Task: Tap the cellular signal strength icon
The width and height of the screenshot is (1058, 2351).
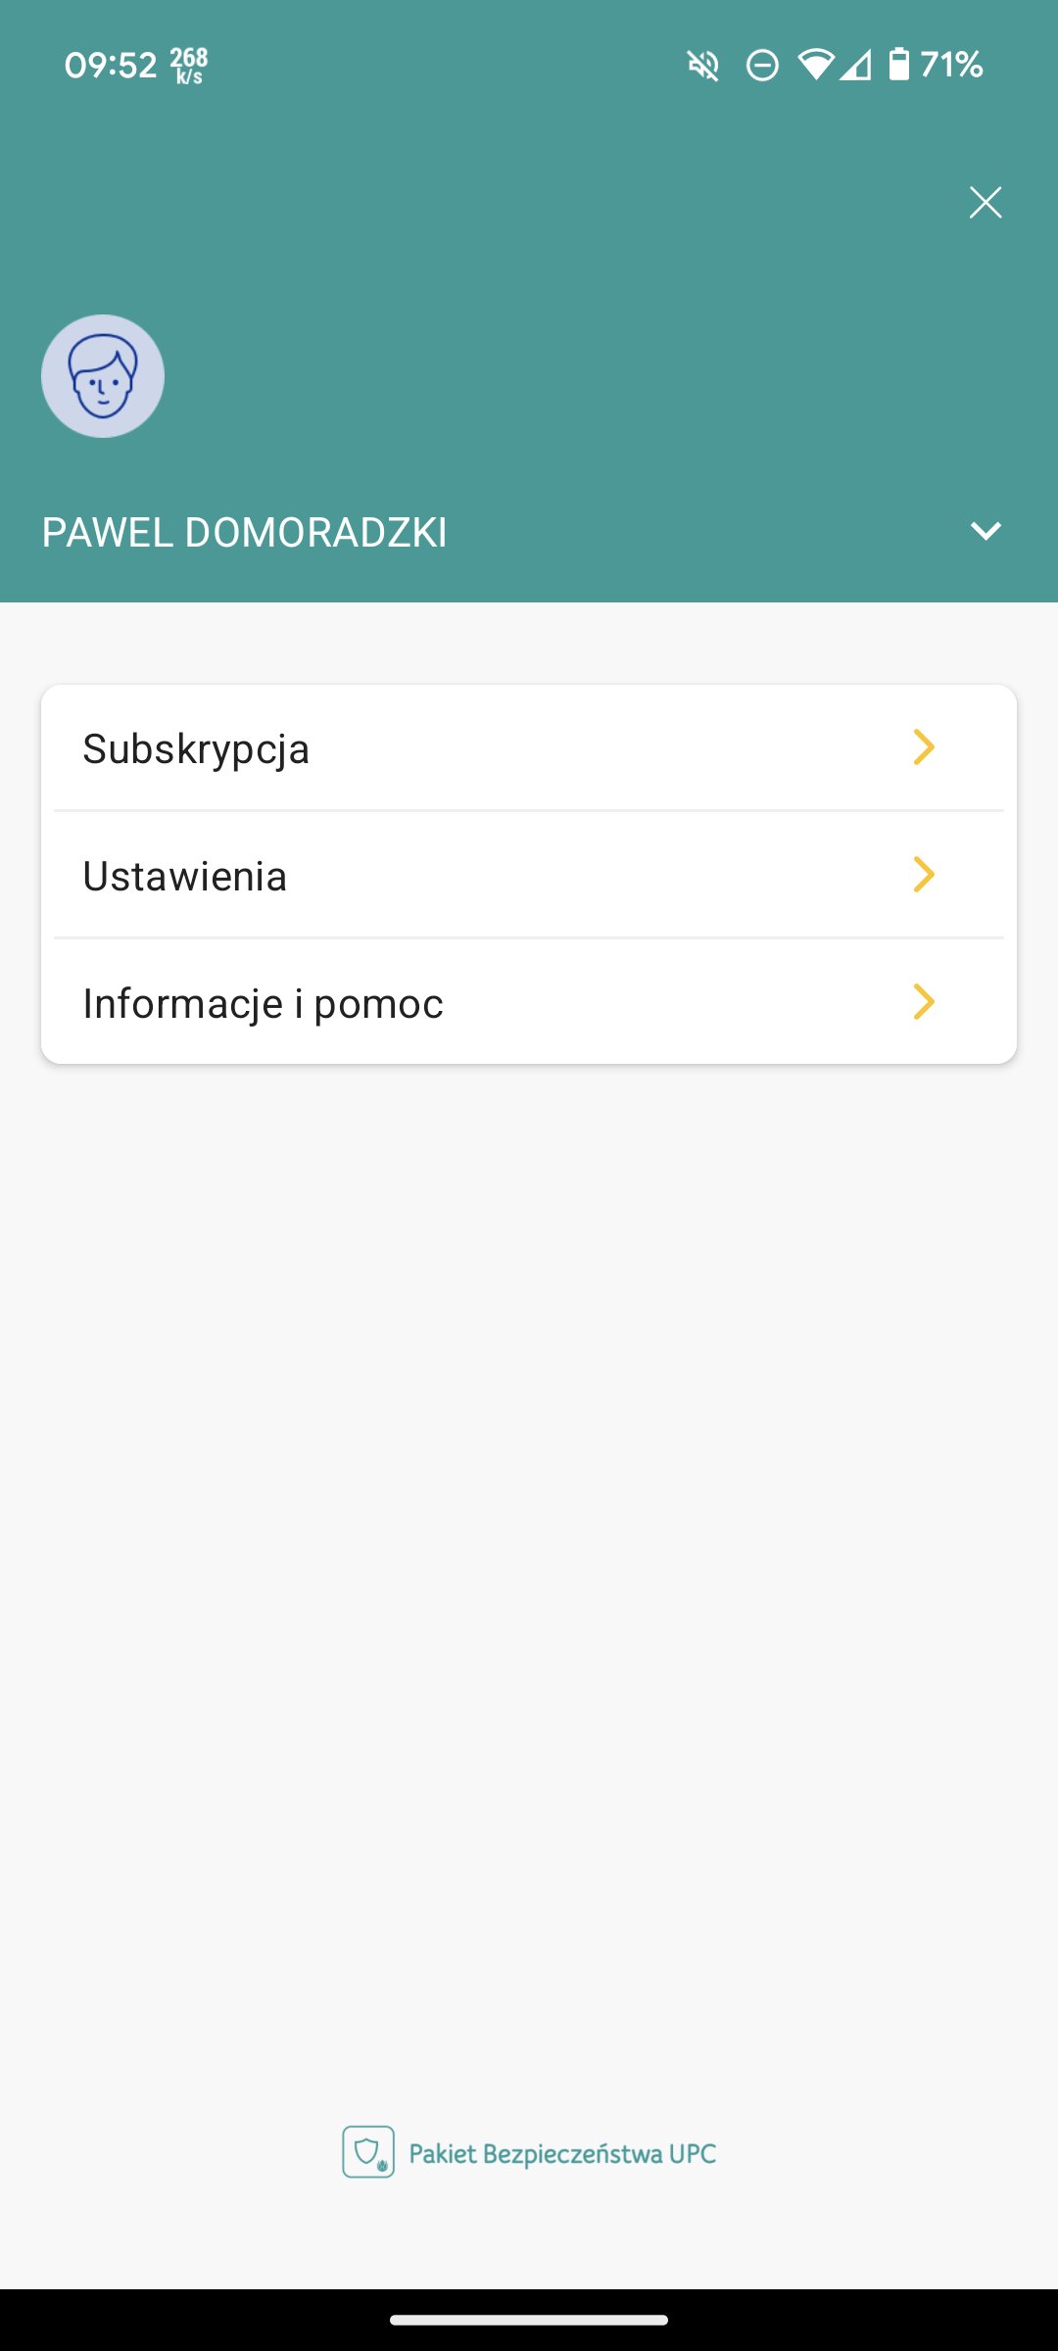Action: point(856,65)
